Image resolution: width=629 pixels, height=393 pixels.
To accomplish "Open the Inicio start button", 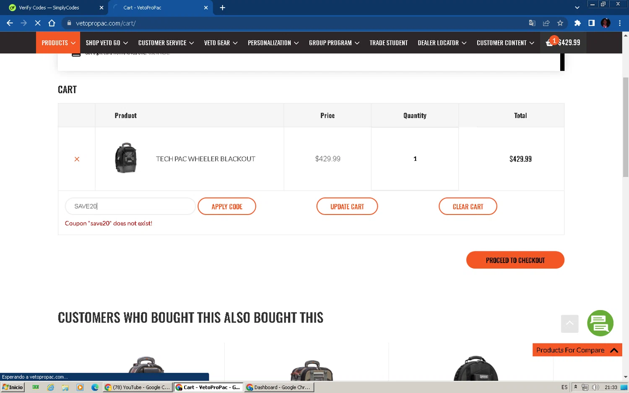I will point(13,387).
